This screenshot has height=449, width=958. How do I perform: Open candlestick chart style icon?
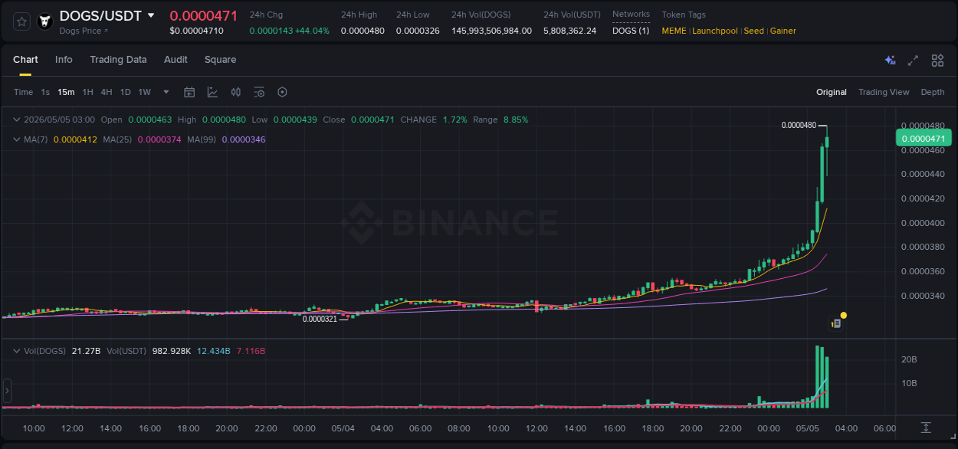pos(236,92)
